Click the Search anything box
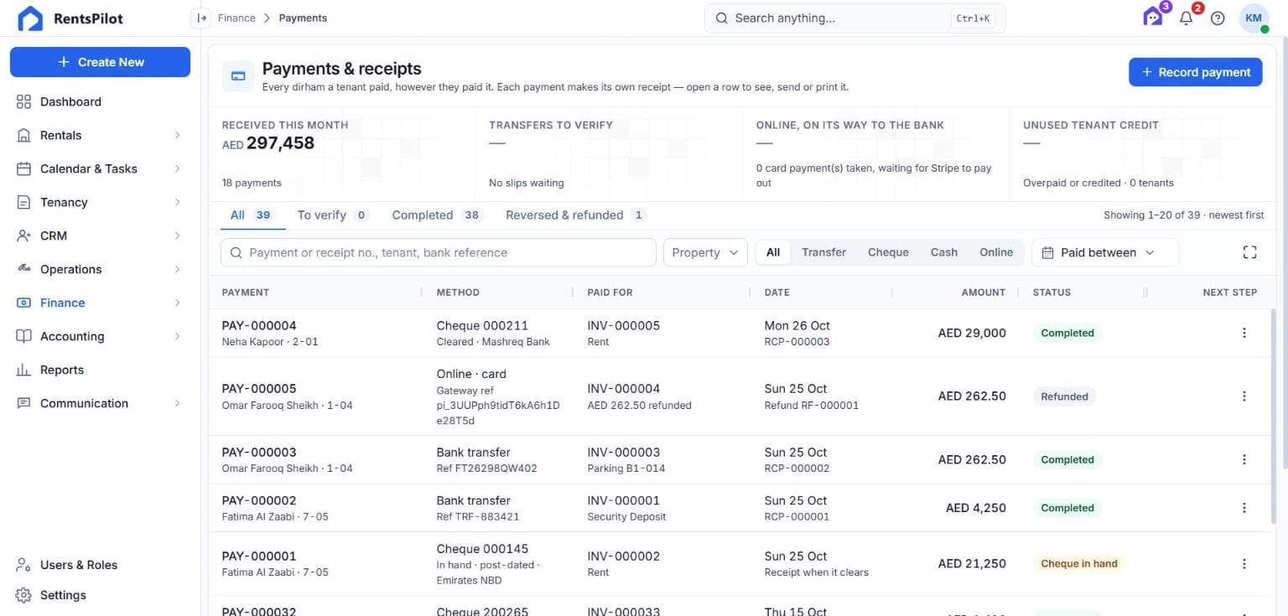The height and width of the screenshot is (616, 1288). pos(854,18)
